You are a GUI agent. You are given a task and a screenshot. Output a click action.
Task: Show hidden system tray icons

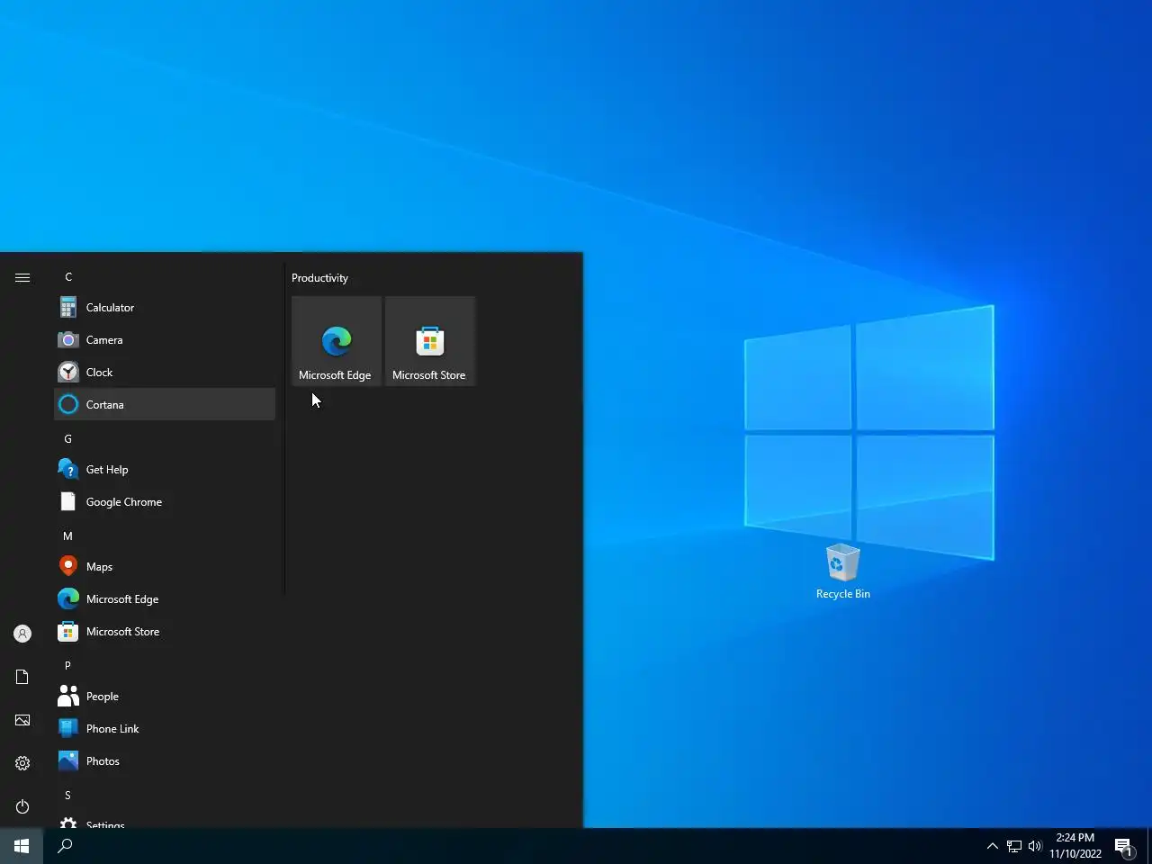pos(992,846)
